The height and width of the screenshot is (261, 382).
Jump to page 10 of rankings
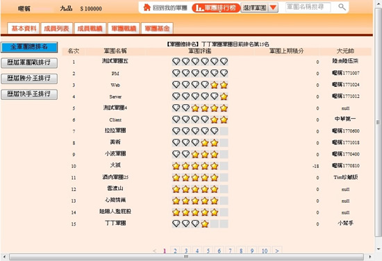pyautogui.click(x=265, y=251)
